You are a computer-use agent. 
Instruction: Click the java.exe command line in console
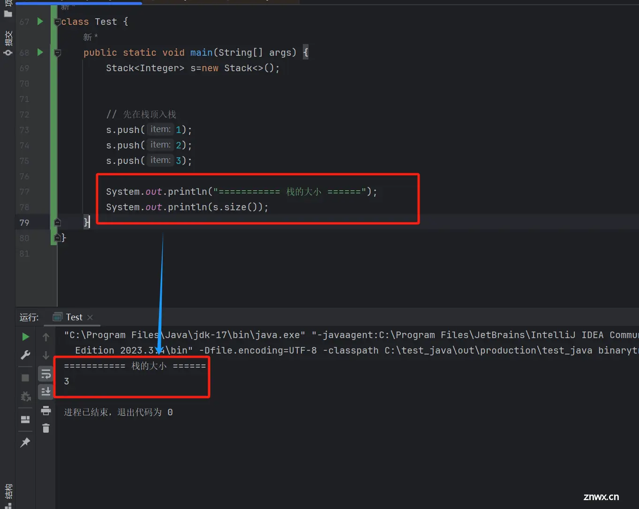coord(185,335)
